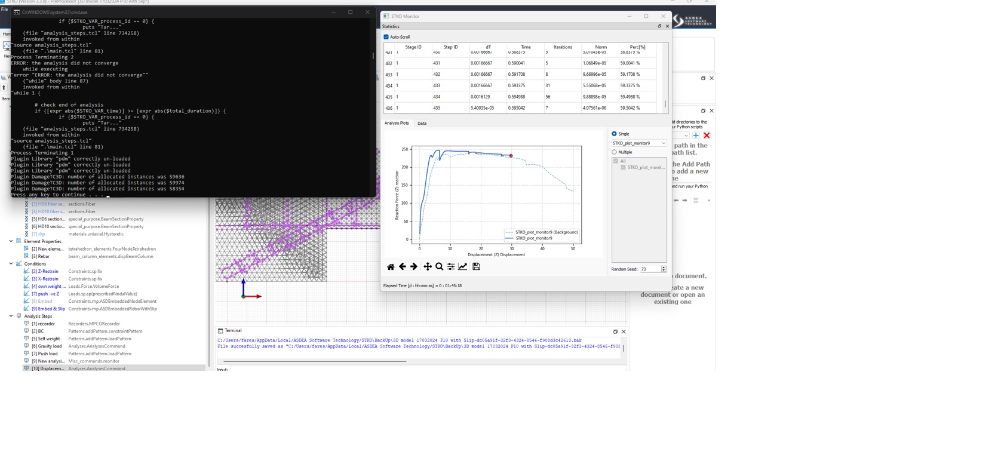Toggle the Auto-Scroll checkbox
Screen dimensions: 1004x464
pos(386,37)
